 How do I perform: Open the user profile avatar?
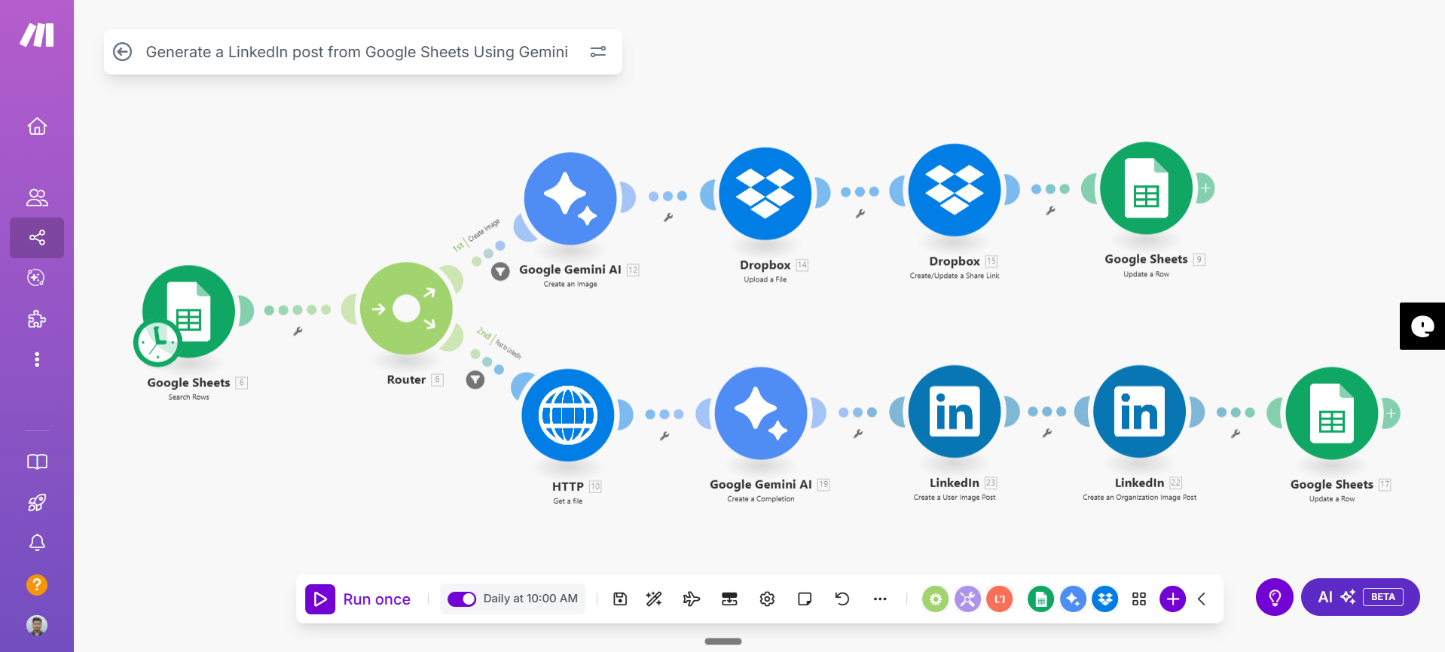click(37, 625)
